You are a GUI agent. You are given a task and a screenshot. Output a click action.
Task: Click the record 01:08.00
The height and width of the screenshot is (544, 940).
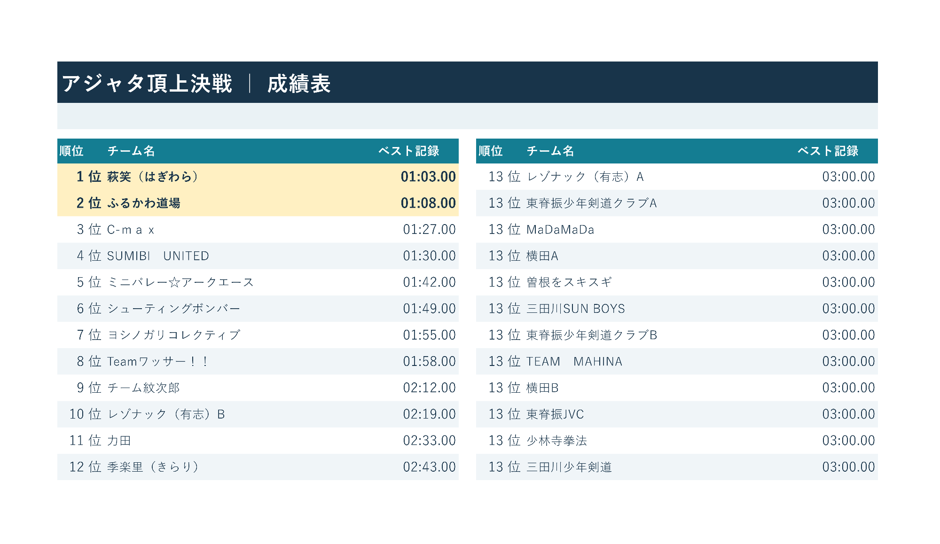(x=428, y=203)
